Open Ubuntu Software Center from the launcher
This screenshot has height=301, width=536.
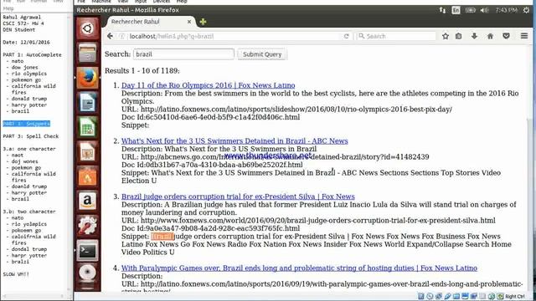coord(87,176)
